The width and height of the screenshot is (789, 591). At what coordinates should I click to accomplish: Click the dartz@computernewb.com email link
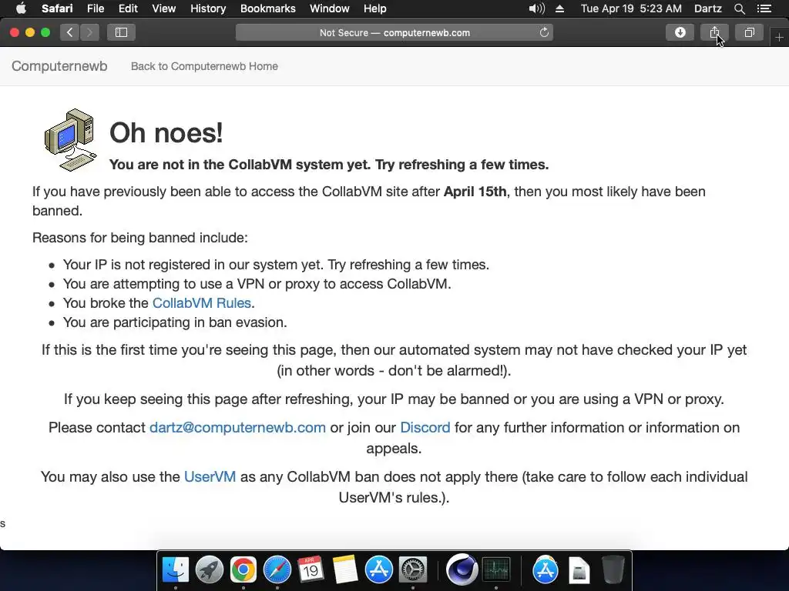pyautogui.click(x=237, y=428)
